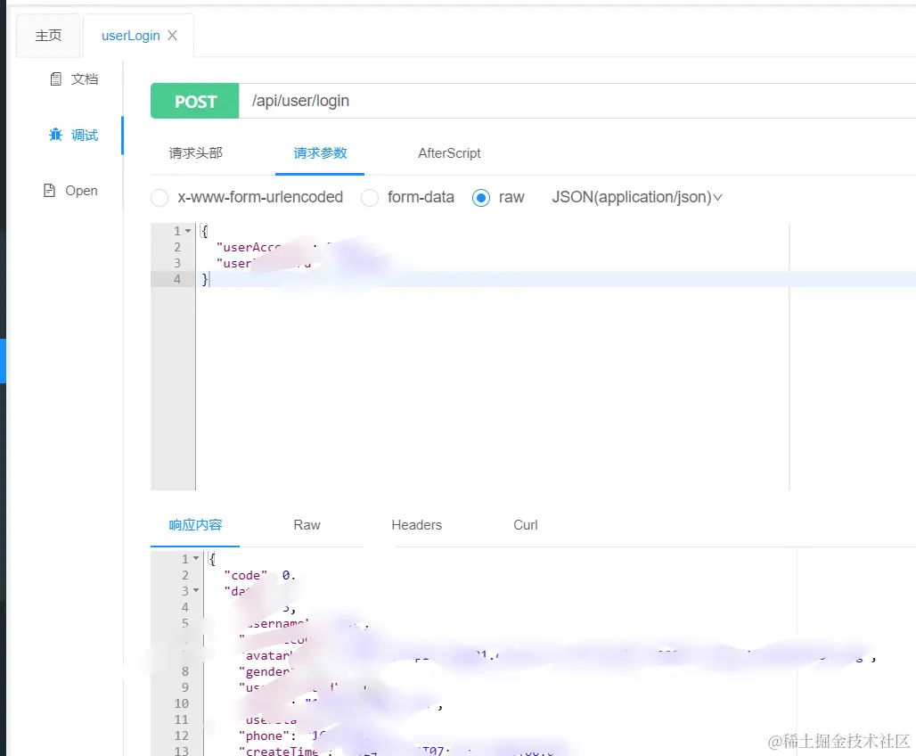The height and width of the screenshot is (756, 916).
Task: Click request editor line number 3
Action: click(177, 263)
